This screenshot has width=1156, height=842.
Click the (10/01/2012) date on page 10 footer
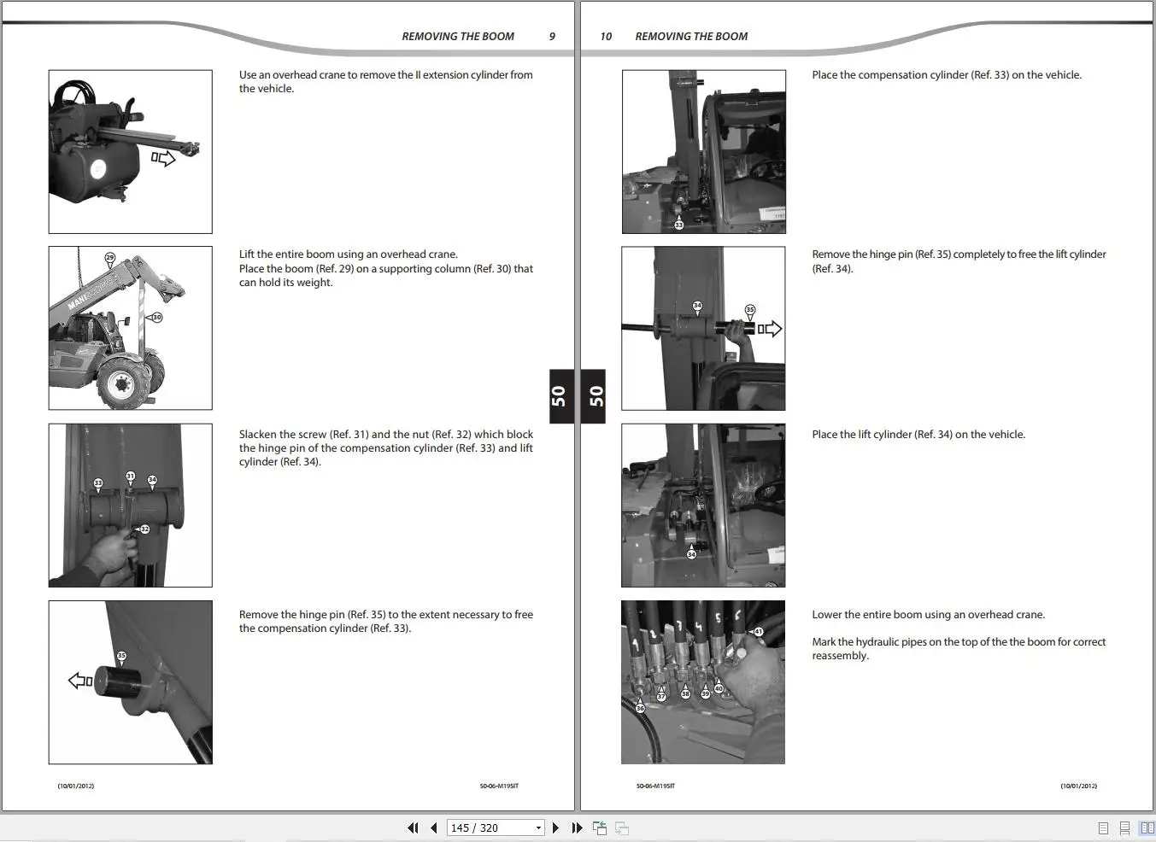pyautogui.click(x=1079, y=786)
